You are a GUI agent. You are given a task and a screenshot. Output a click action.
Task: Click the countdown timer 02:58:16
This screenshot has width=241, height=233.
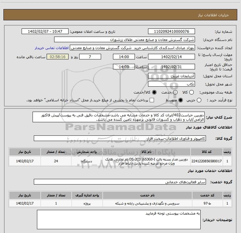[58, 57]
